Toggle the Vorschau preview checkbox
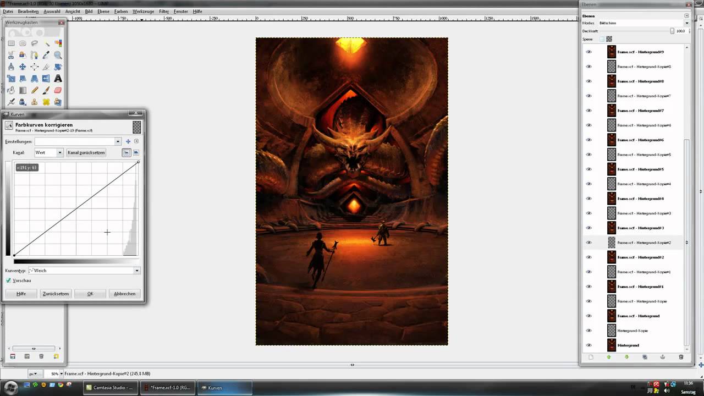Viewport: 704px width, 396px height. click(8, 280)
